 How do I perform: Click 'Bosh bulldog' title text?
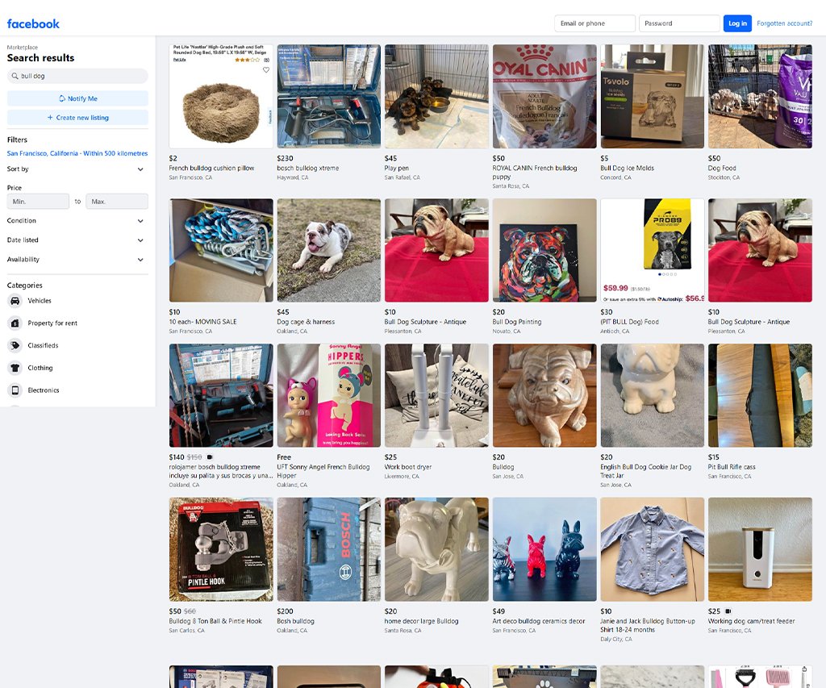(x=295, y=621)
